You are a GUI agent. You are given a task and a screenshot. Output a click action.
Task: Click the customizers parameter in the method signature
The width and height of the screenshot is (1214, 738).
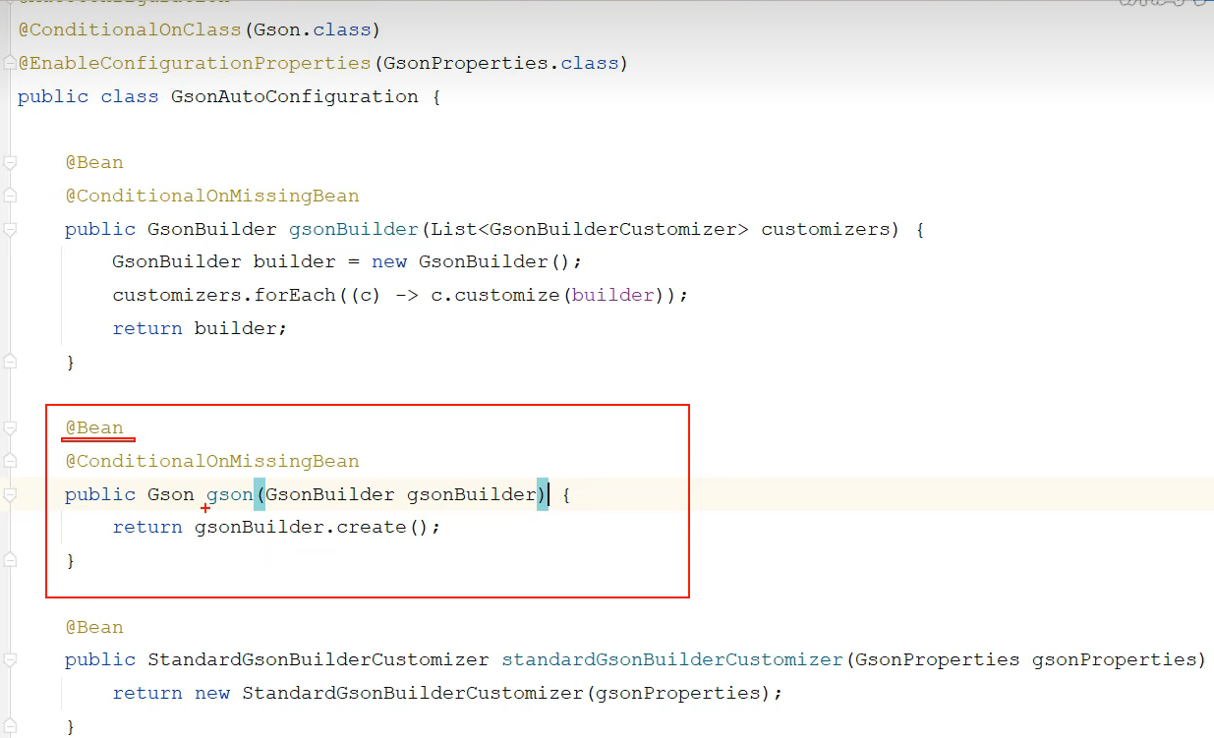[x=824, y=229]
